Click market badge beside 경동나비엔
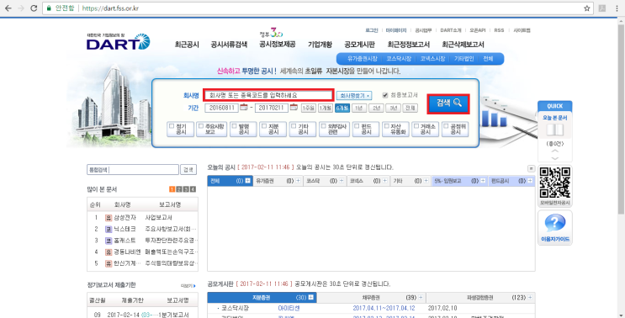This screenshot has width=625, height=318. (109, 252)
